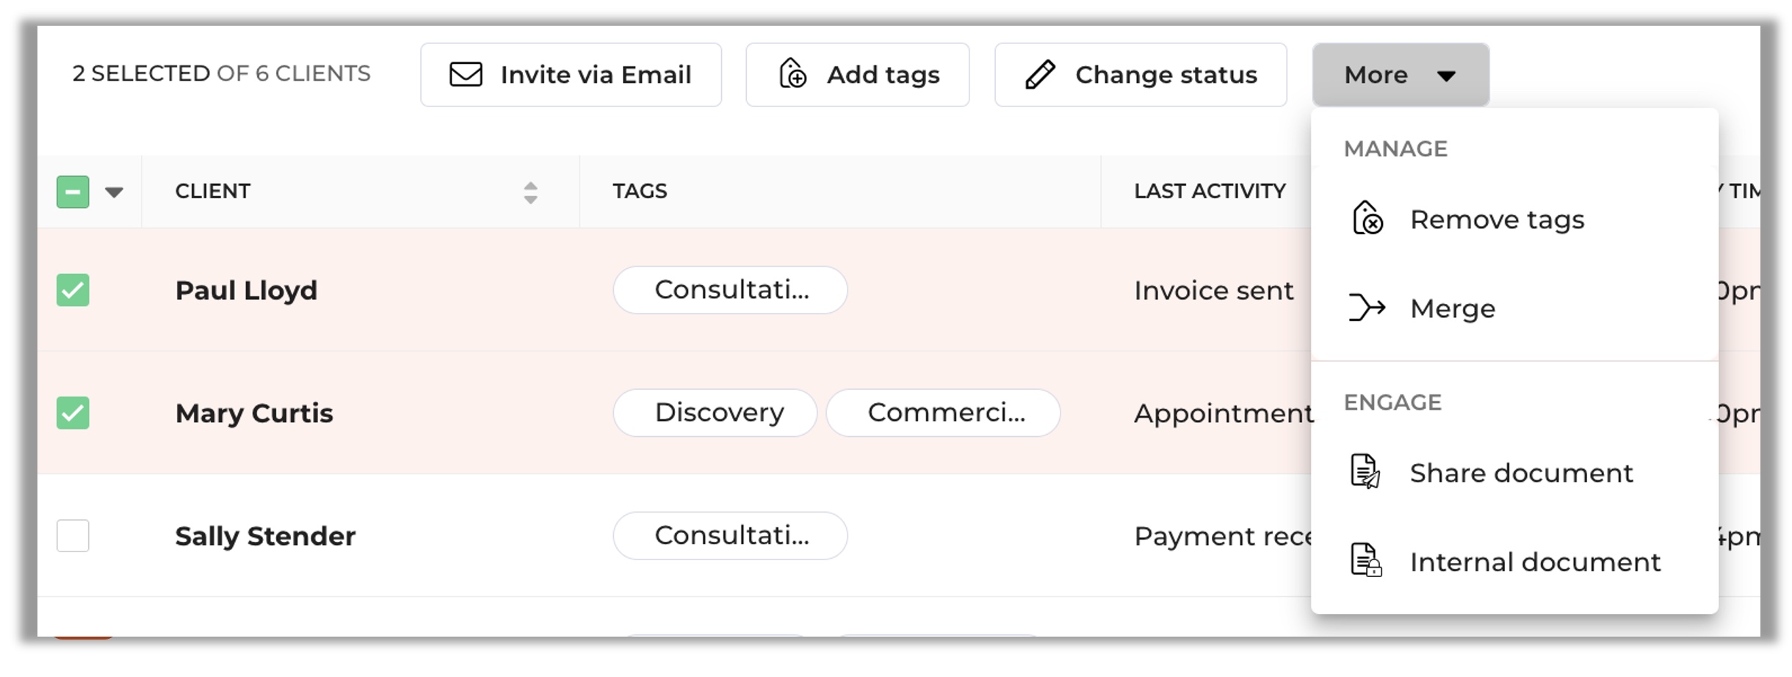Sort clients using the Client column arrows
Image resolution: width=1792 pixels, height=677 pixels.
pos(530,192)
